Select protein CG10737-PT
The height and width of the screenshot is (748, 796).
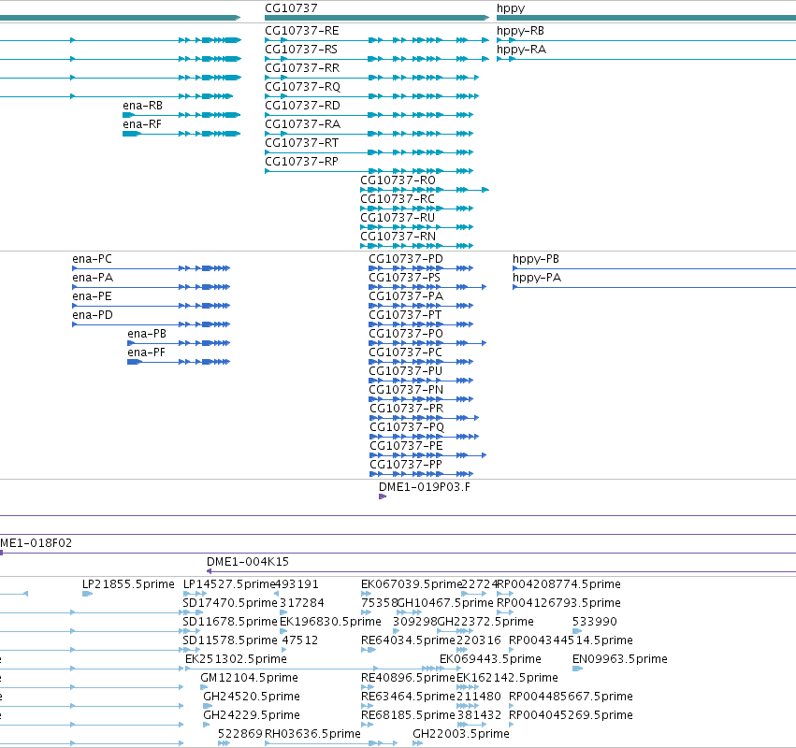coord(405,315)
